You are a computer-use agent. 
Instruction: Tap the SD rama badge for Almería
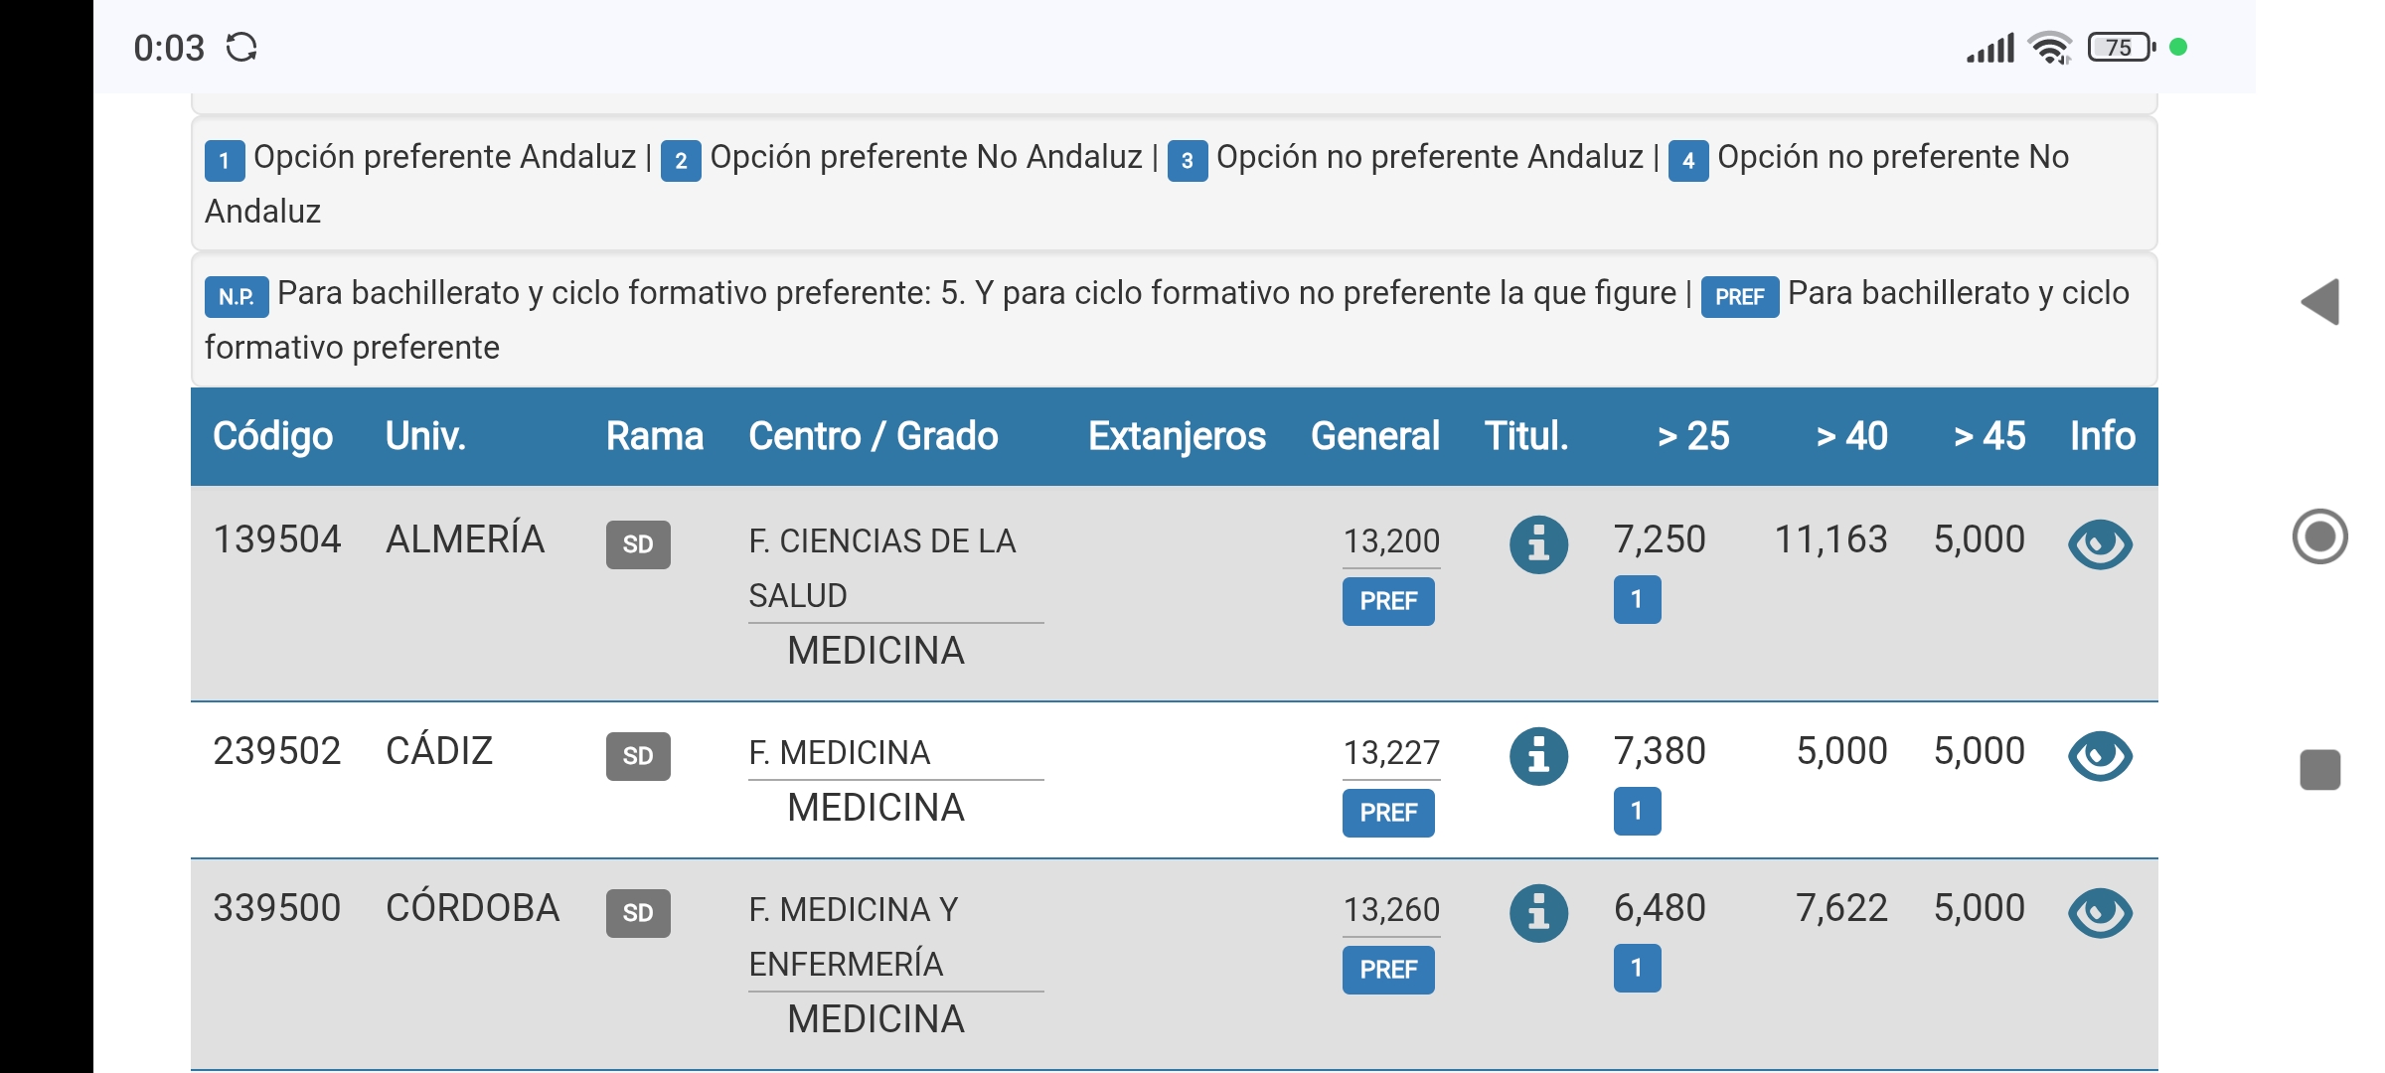638,544
